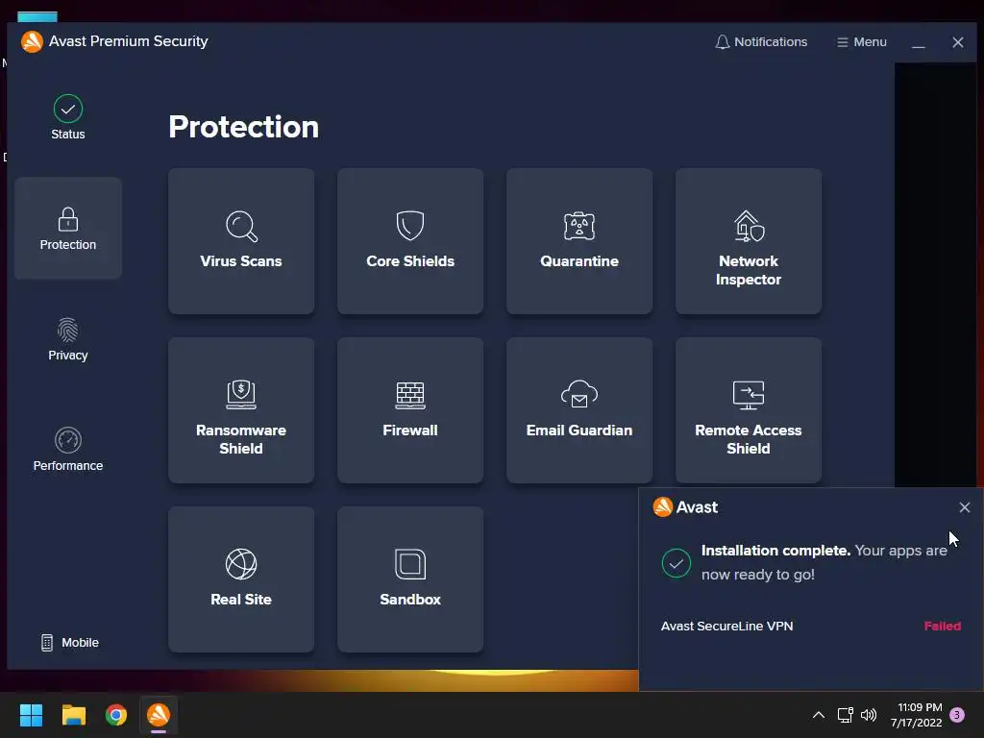Open Network Inspector tile
The height and width of the screenshot is (738, 984).
[x=749, y=241]
